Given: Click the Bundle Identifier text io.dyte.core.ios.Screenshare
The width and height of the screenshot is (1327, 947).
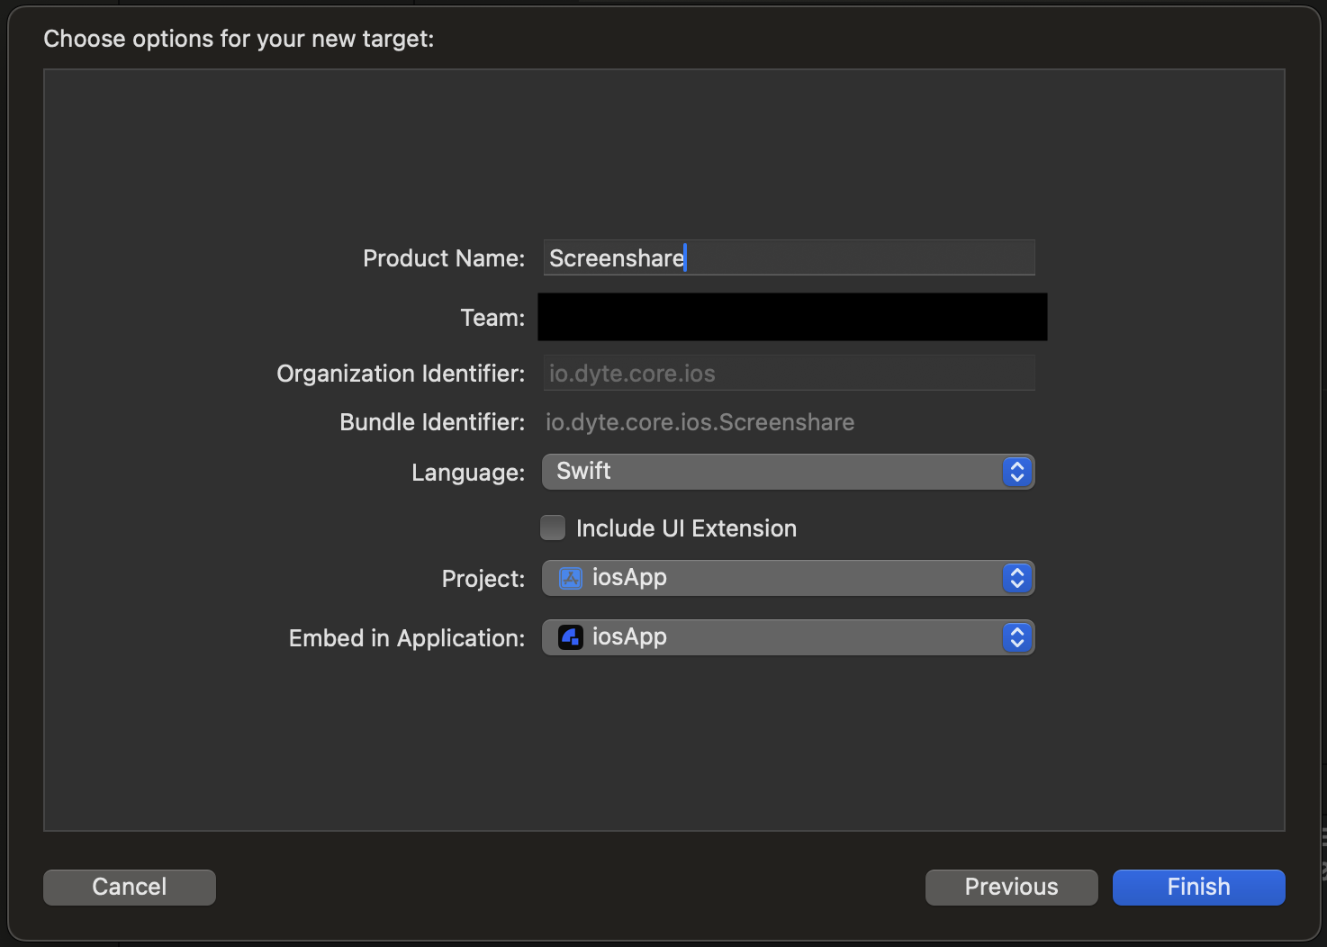Looking at the screenshot, I should pyautogui.click(x=700, y=421).
